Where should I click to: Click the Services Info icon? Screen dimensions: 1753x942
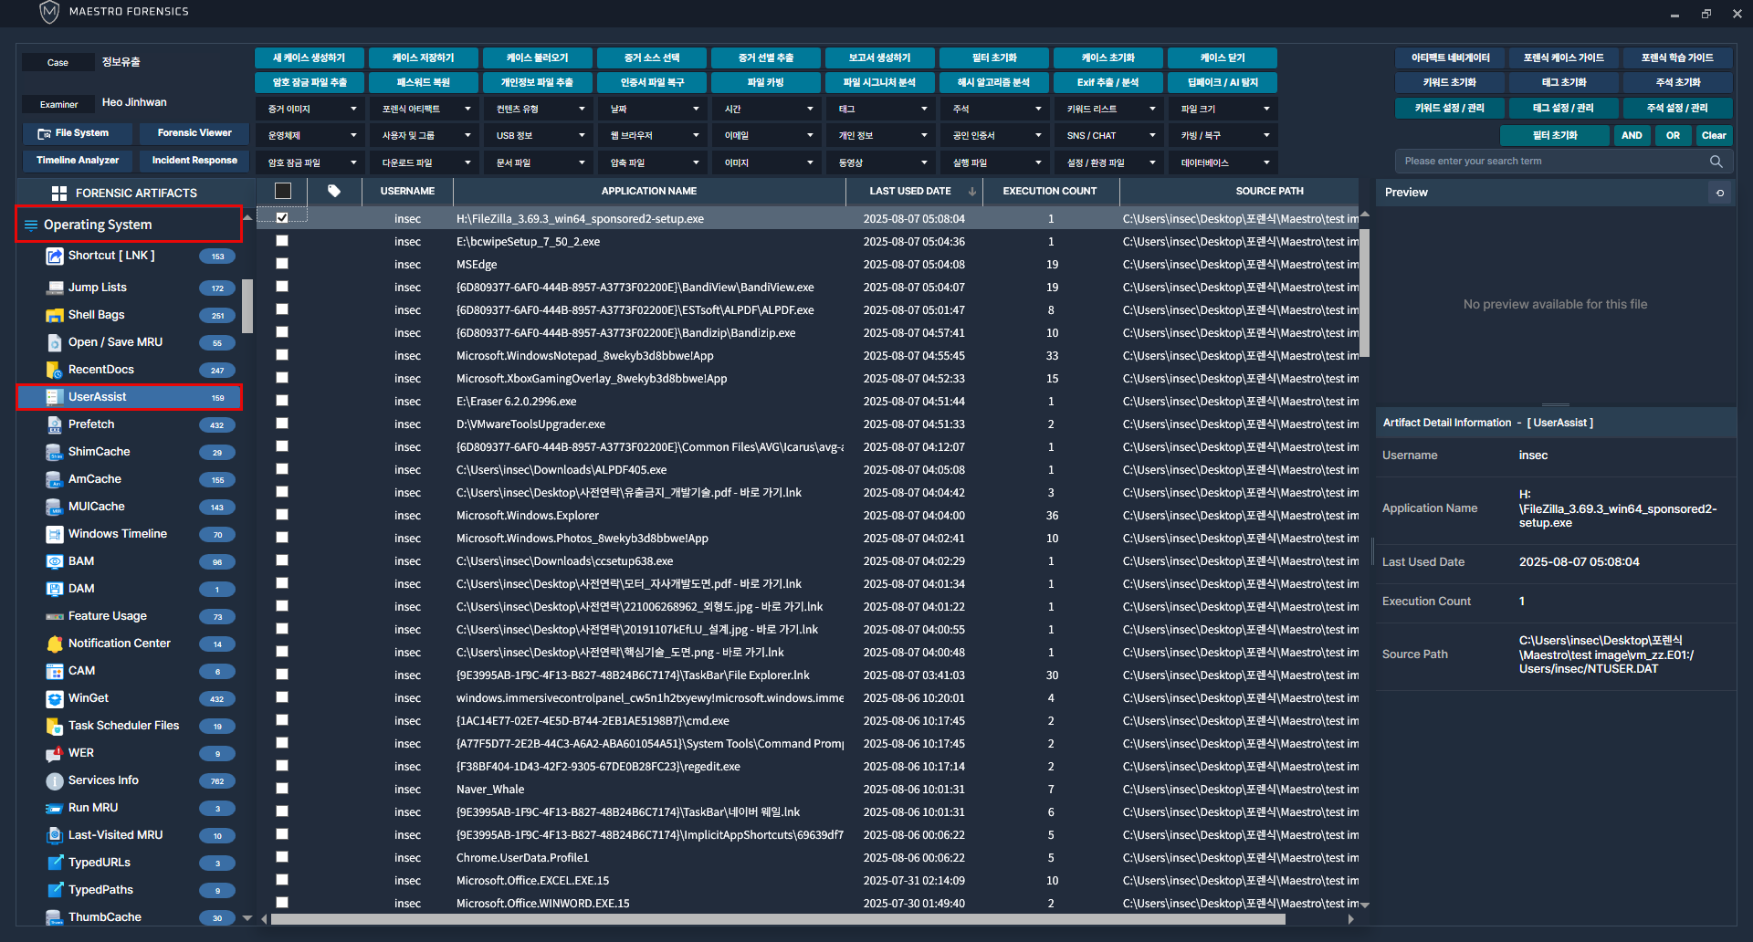55,780
